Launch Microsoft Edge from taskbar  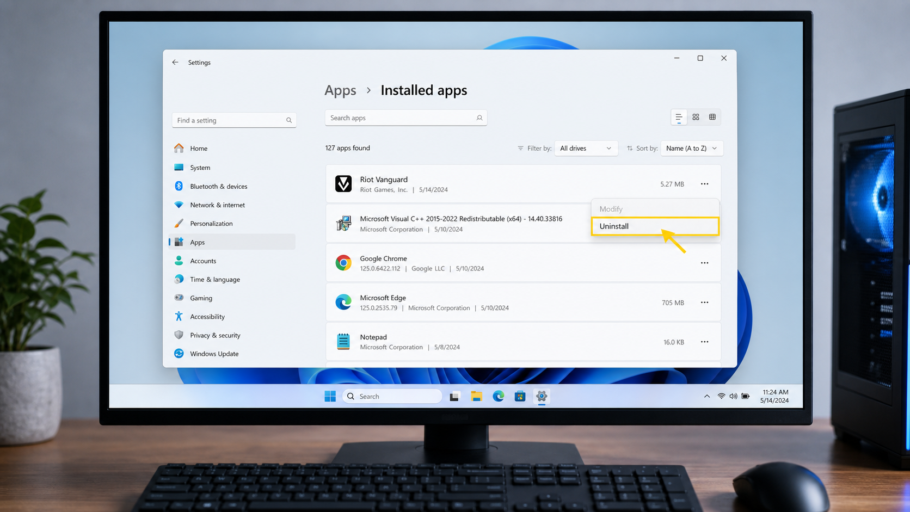(x=498, y=396)
